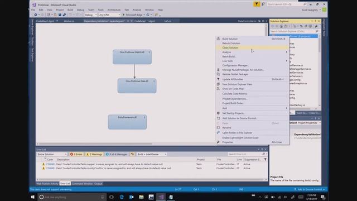Image resolution: width=357 pixels, height=201 pixels.
Task: Expand the Live Tests submenu arrow
Action: click(287, 61)
